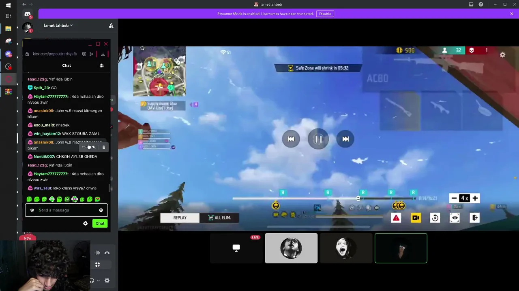Select the green-outlined participant tile

401,248
